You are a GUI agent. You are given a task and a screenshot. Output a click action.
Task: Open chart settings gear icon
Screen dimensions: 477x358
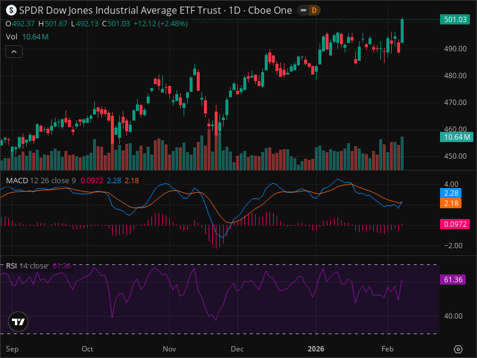click(x=458, y=349)
